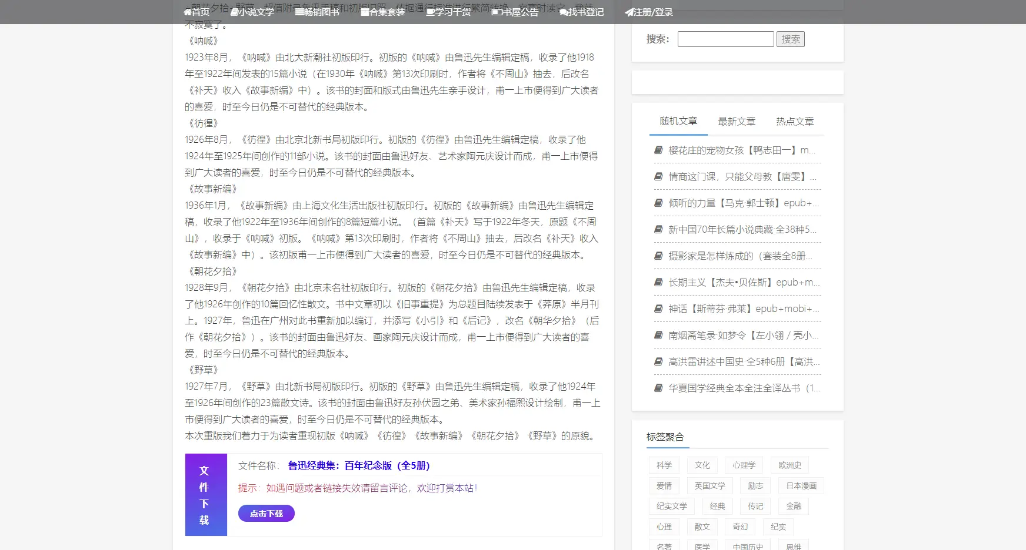1026x550 pixels.
Task: Click the 标签聚合 section title
Action: click(665, 437)
